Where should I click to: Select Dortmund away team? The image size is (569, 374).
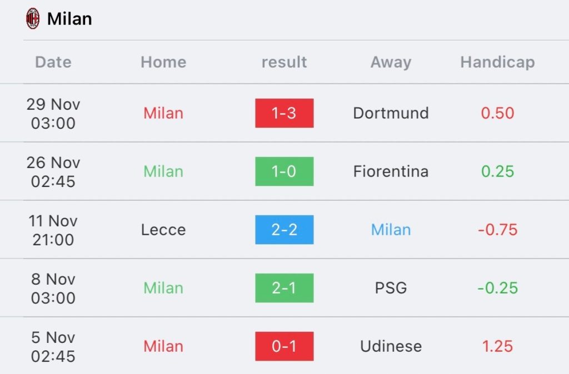391,113
